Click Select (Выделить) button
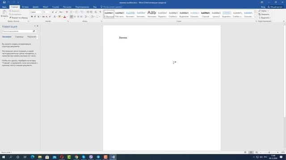This screenshot has height=160, width=286. [264, 18]
